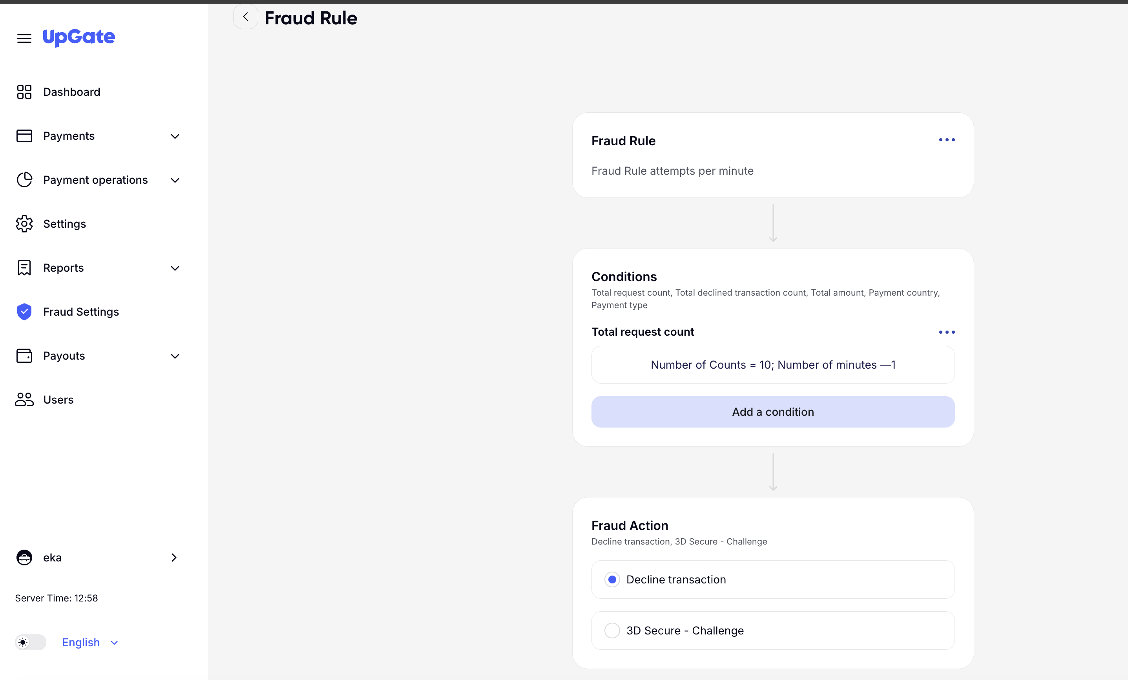Viewport: 1128px width, 680px height.
Task: Click the Fraud Settings shield icon
Action: (24, 312)
